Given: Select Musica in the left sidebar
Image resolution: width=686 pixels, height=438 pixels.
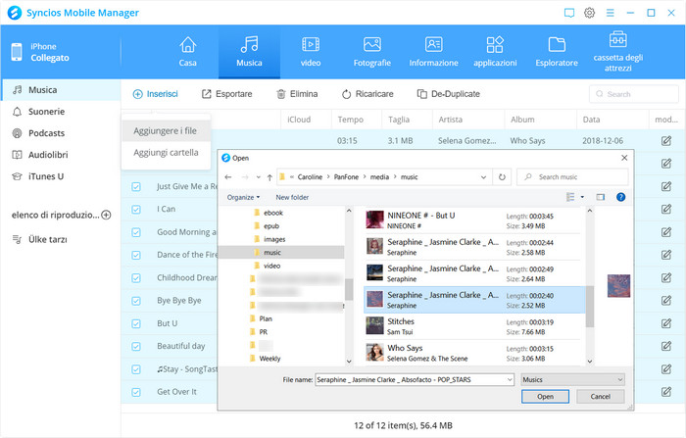Looking at the screenshot, I should coord(61,90).
